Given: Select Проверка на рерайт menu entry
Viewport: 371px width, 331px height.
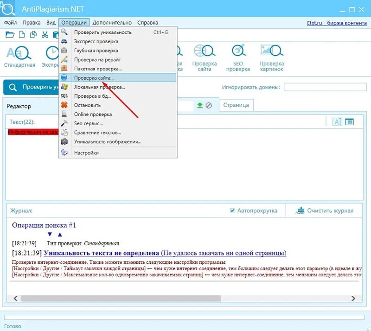Looking at the screenshot, I should [x=118, y=60].
